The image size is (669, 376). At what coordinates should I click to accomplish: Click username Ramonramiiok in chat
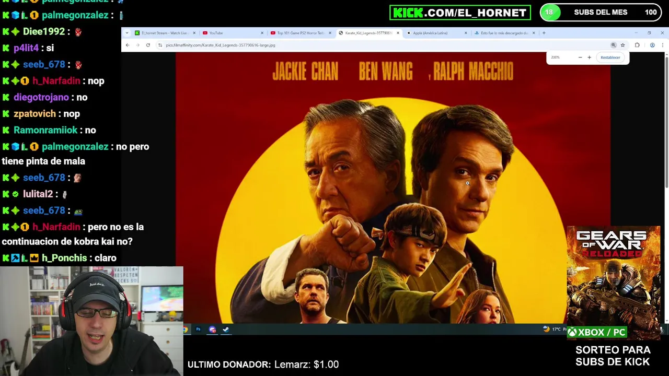(x=45, y=130)
